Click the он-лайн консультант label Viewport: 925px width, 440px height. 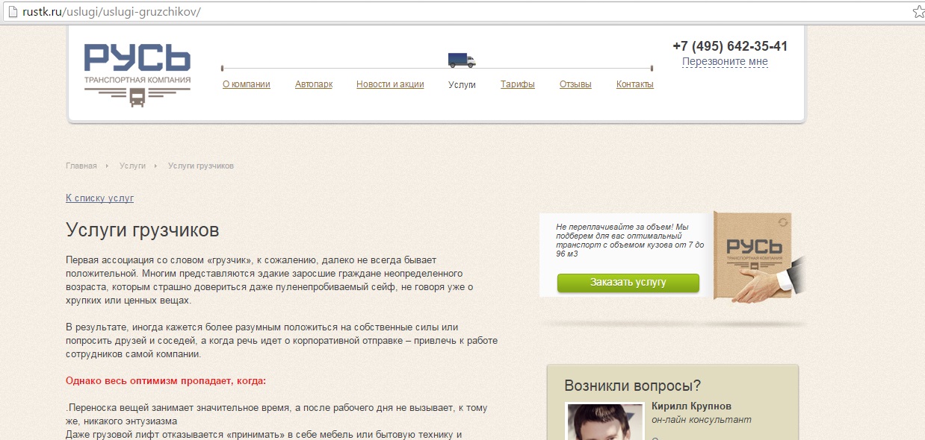pyautogui.click(x=702, y=421)
